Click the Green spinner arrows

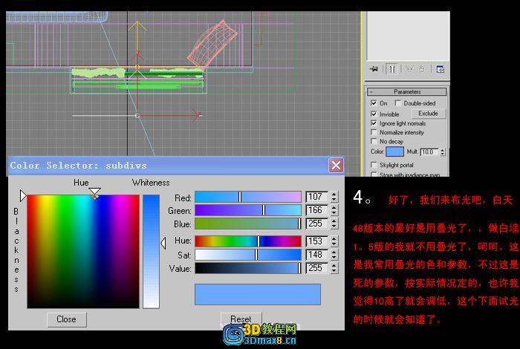(334, 210)
